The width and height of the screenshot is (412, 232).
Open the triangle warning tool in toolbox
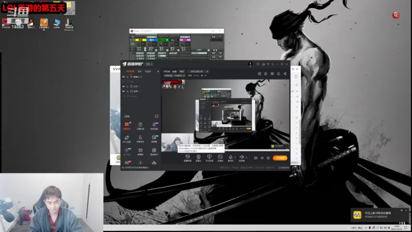tap(154, 163)
